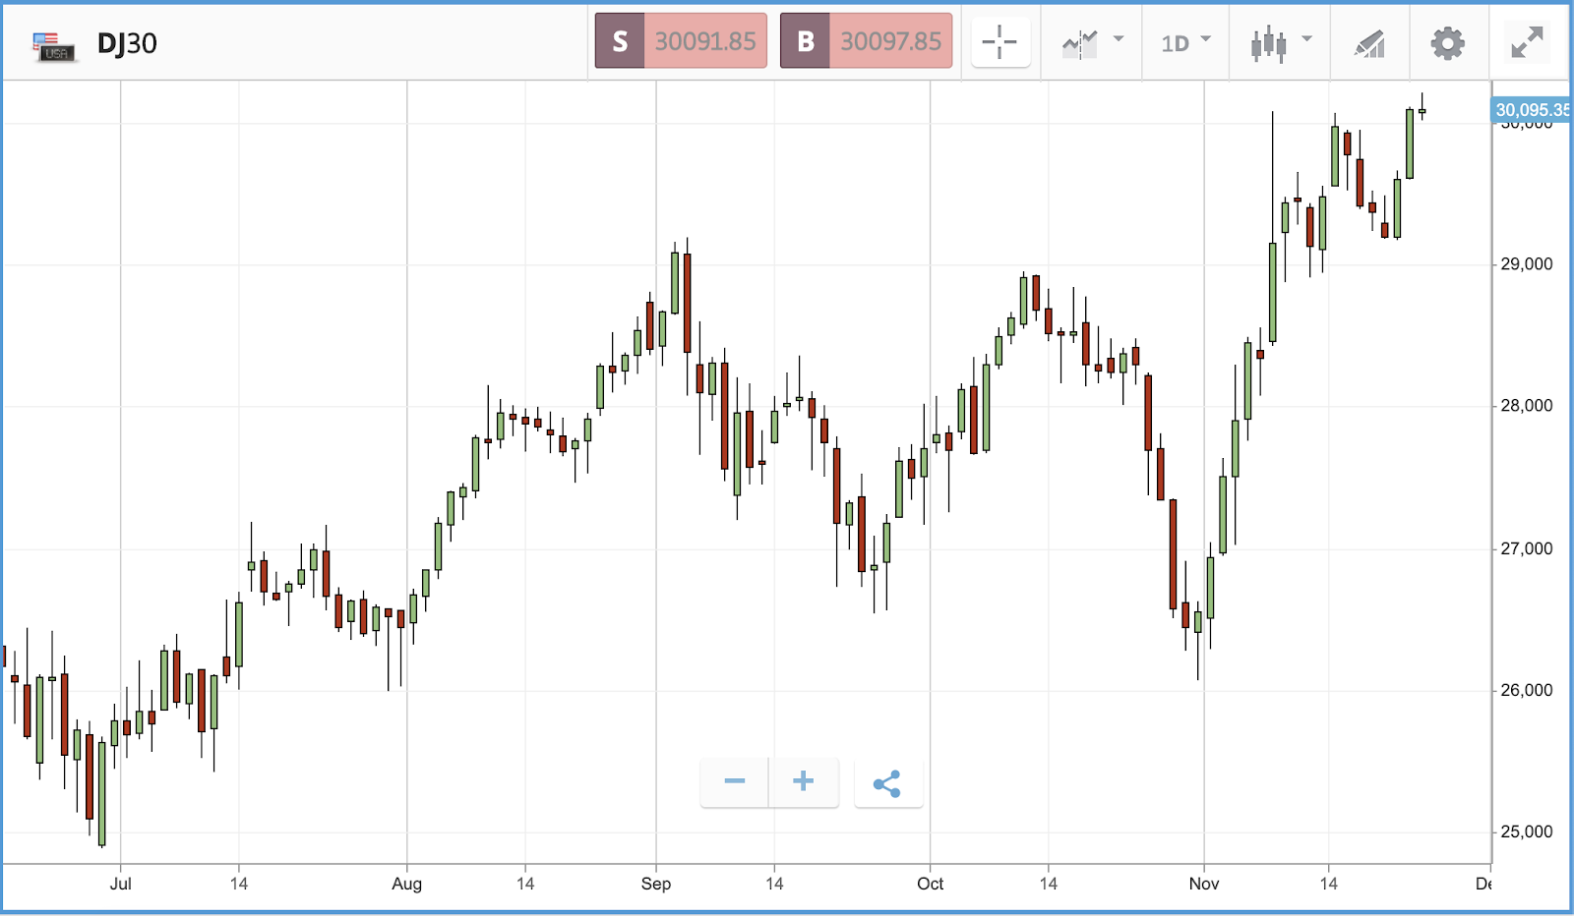Click the 30,095.35 current price label

click(1531, 109)
